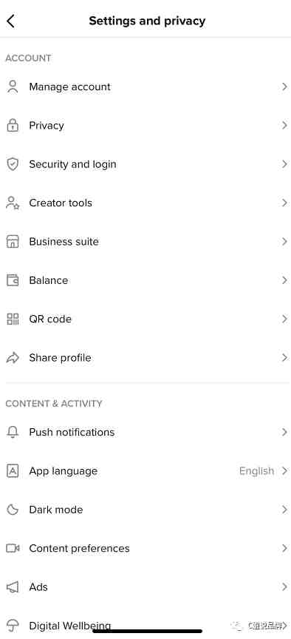Click the Business suite storefront icon

click(x=13, y=242)
